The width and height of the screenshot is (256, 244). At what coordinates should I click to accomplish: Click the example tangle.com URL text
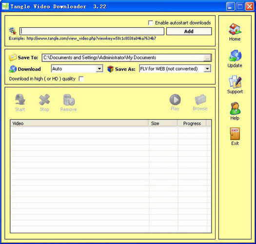(91, 39)
